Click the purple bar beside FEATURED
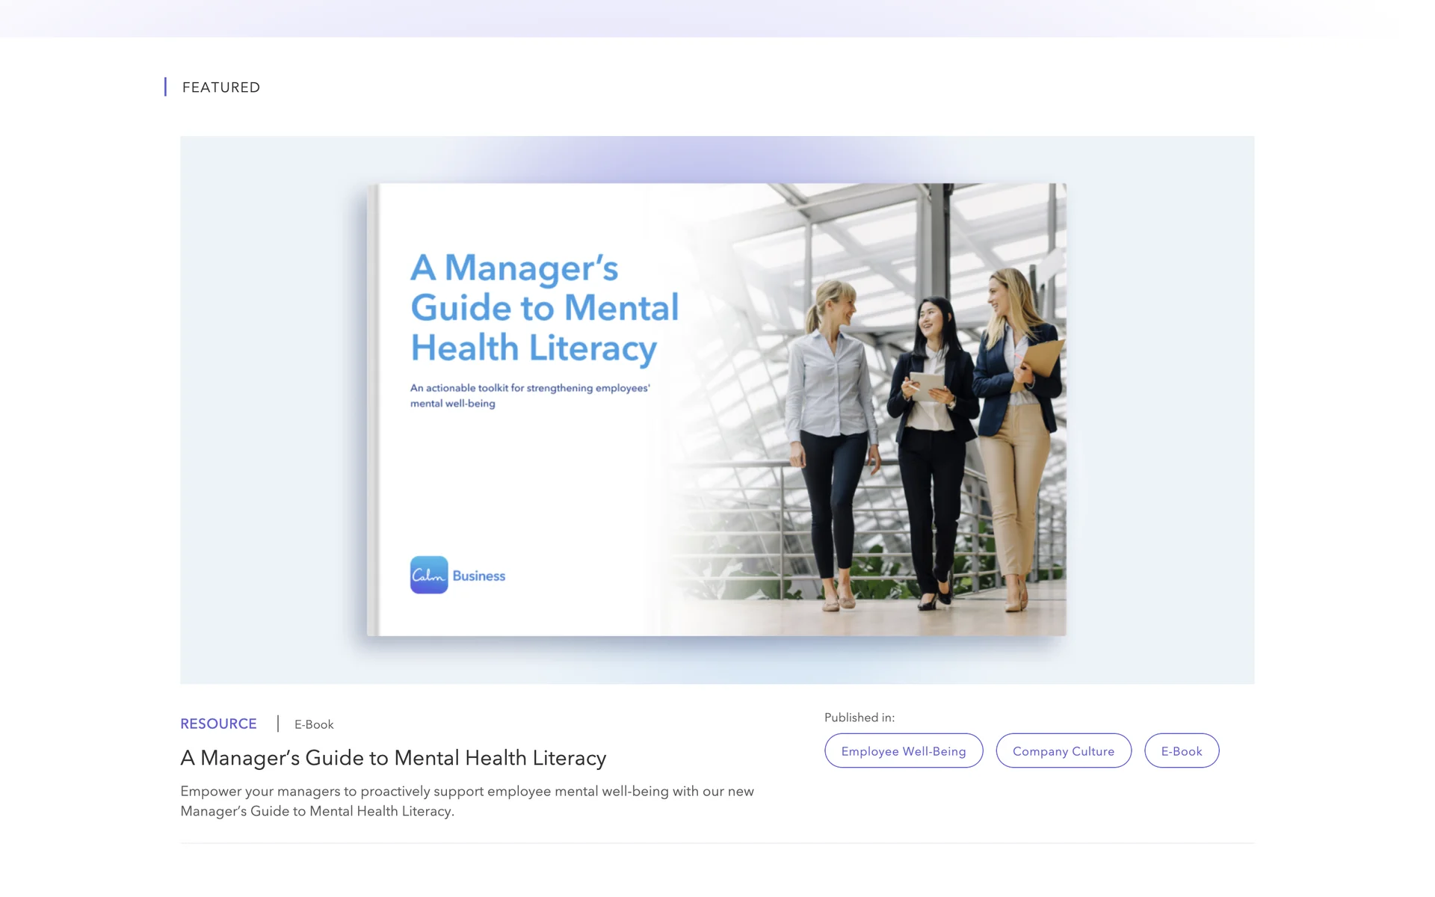The image size is (1435, 897). point(165,87)
